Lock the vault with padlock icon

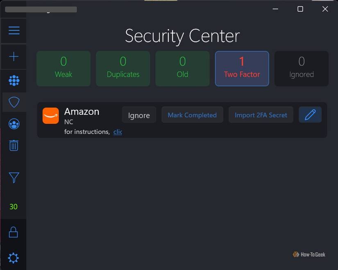pyautogui.click(x=14, y=232)
